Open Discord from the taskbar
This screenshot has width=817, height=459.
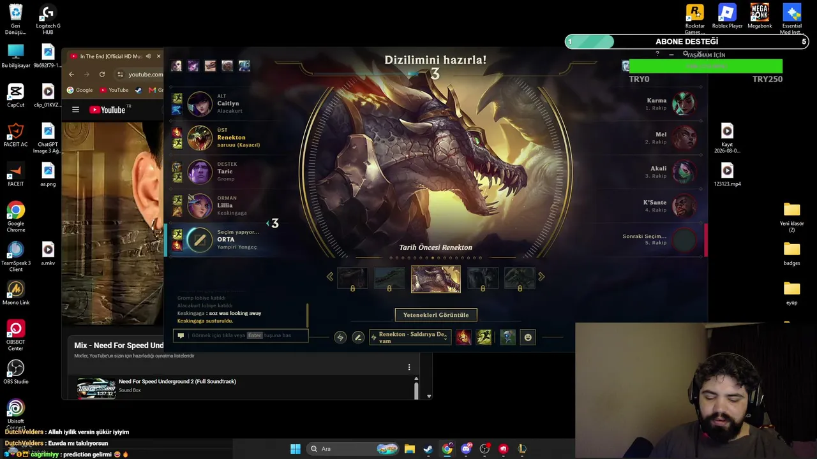(x=466, y=449)
